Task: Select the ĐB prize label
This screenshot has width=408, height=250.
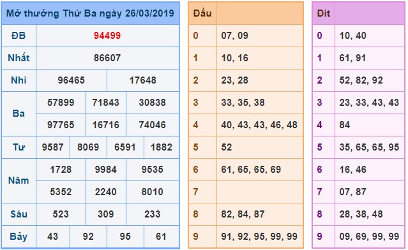Action: 19,36
